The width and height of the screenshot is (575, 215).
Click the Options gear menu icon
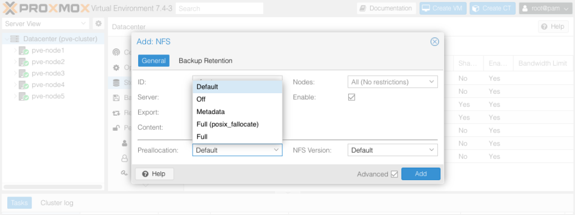[x=116, y=67]
